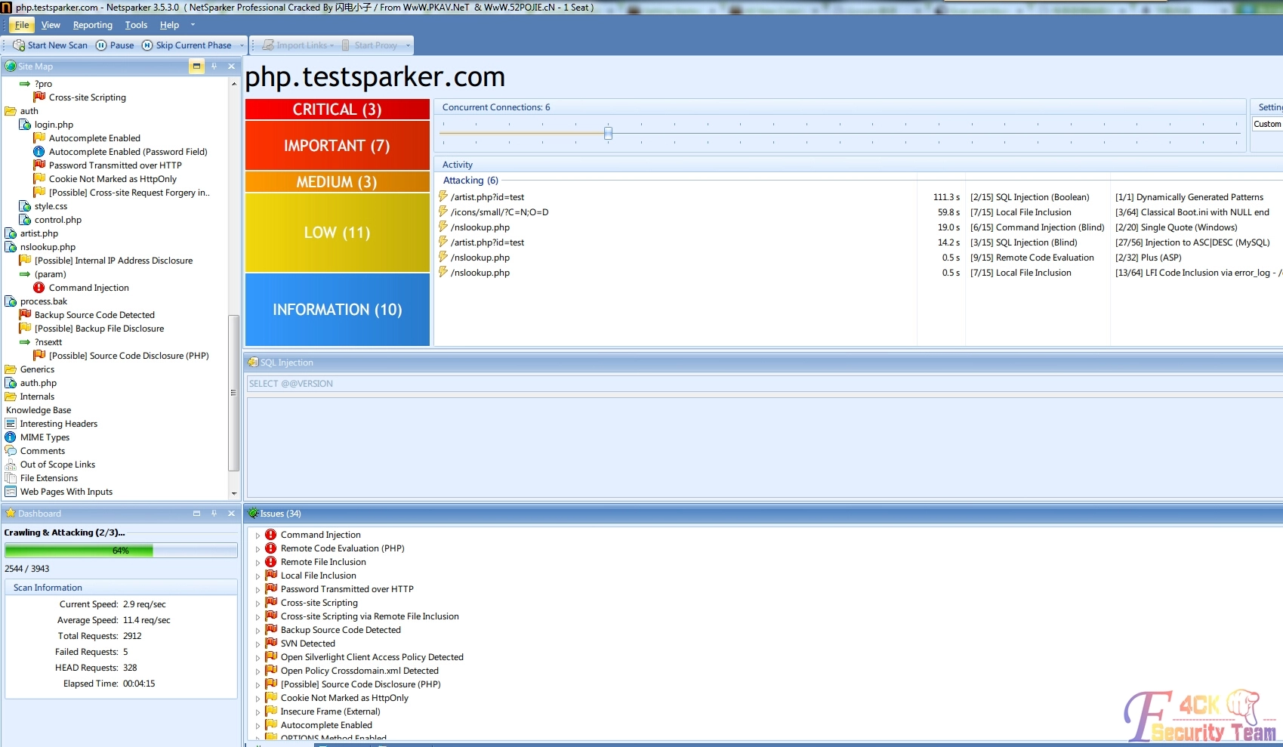Expand the Remote Code Evaluation (PHP) issue

pos(258,548)
